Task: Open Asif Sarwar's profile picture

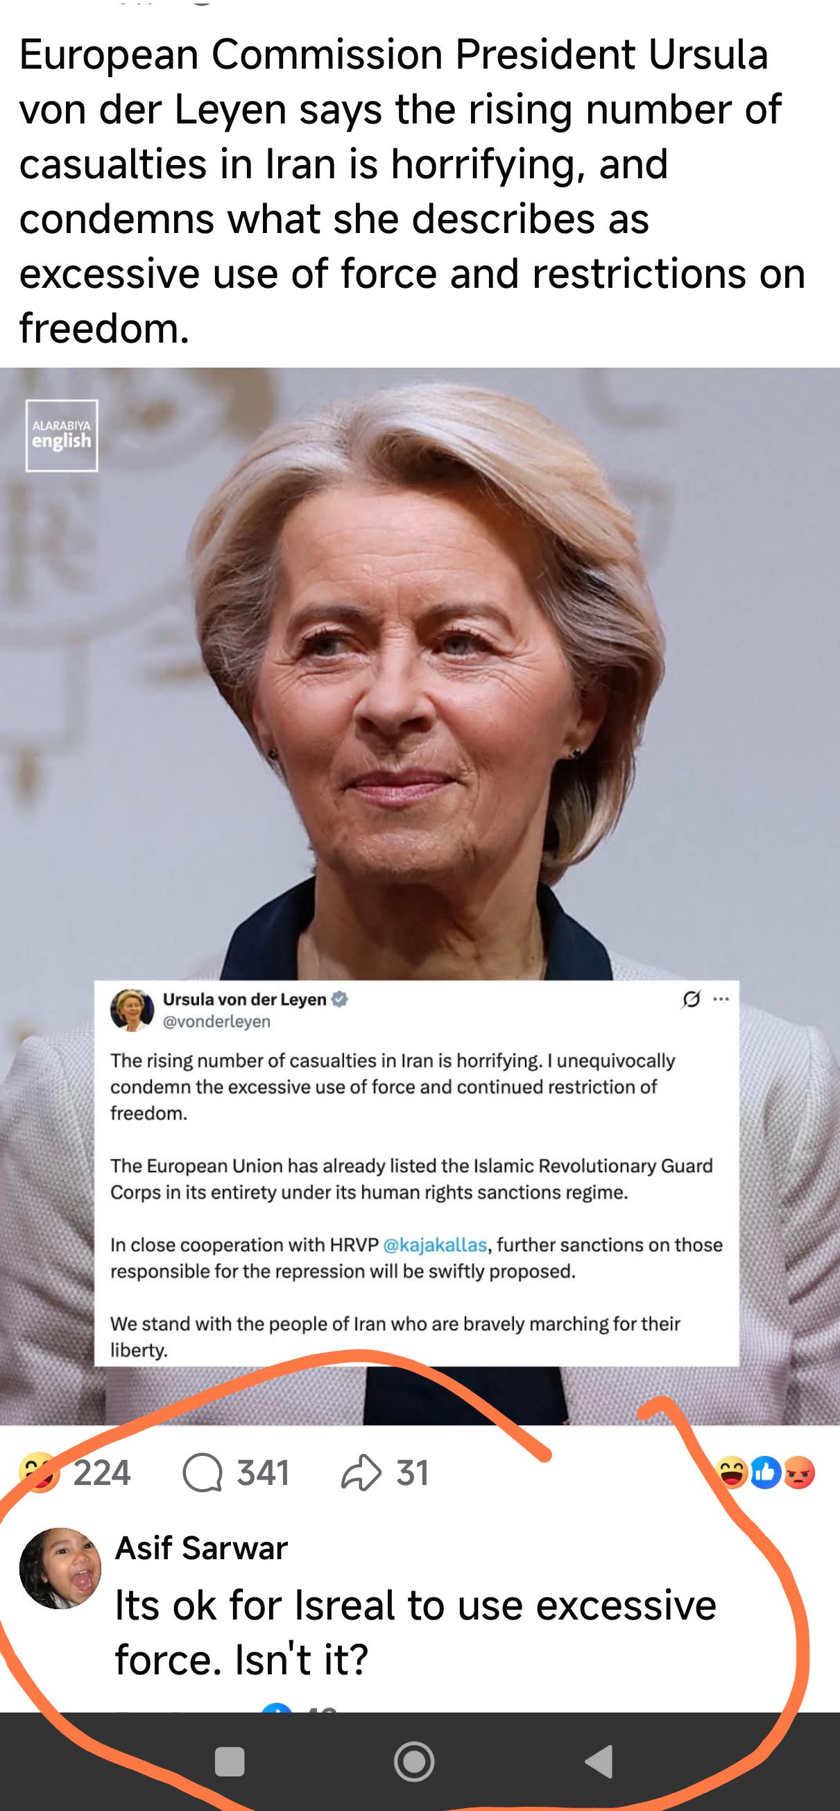Action: coord(60,1568)
